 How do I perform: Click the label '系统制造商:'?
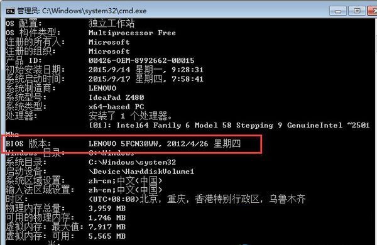click(31, 88)
